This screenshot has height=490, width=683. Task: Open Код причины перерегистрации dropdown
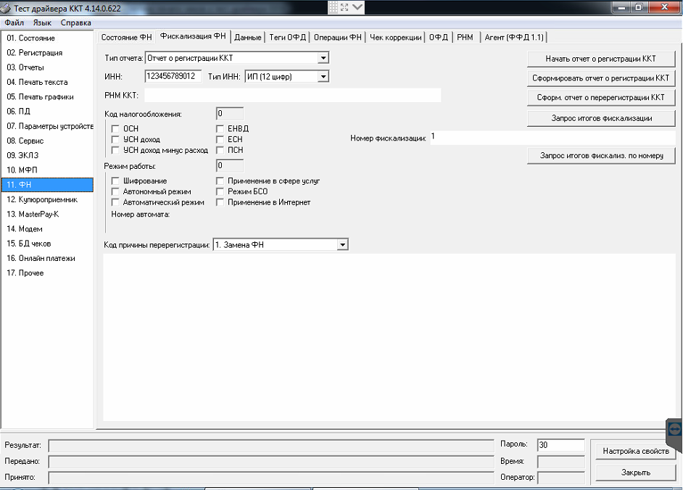(342, 245)
